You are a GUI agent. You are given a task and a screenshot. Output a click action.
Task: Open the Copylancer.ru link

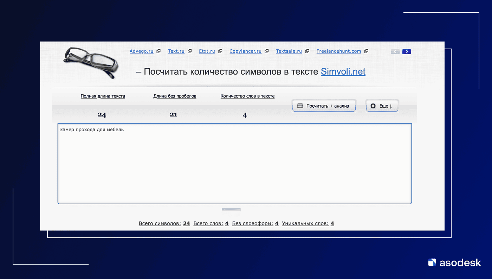(x=246, y=51)
